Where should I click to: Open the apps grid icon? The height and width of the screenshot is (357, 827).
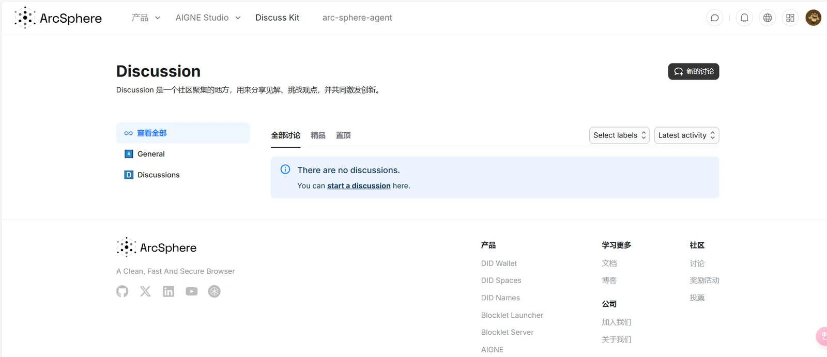point(790,18)
